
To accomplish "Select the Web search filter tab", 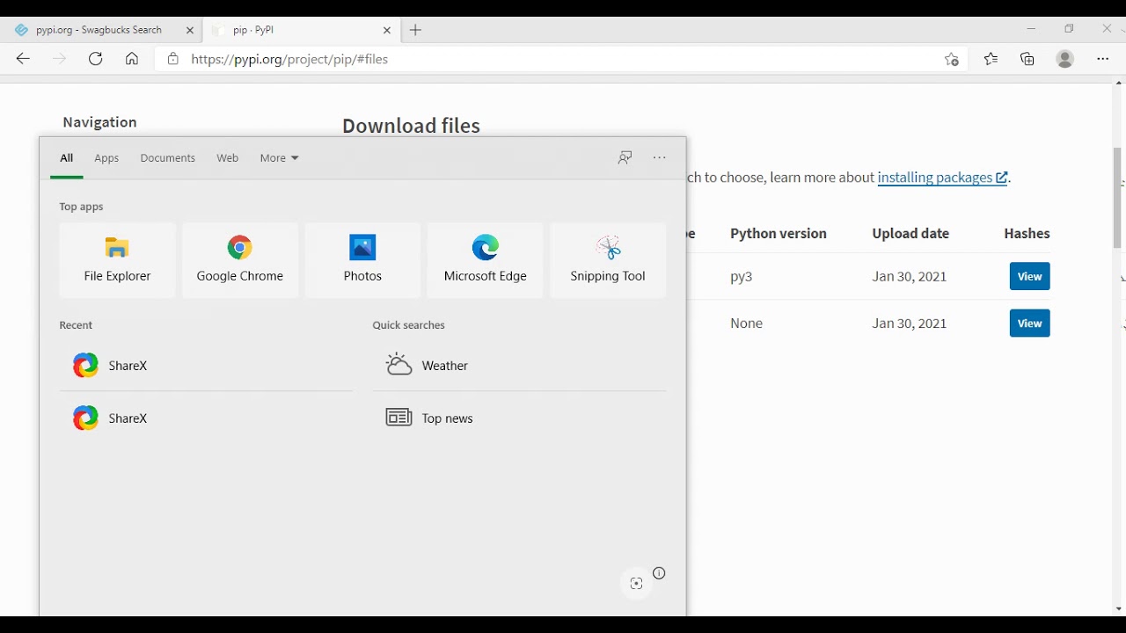I will tap(227, 158).
